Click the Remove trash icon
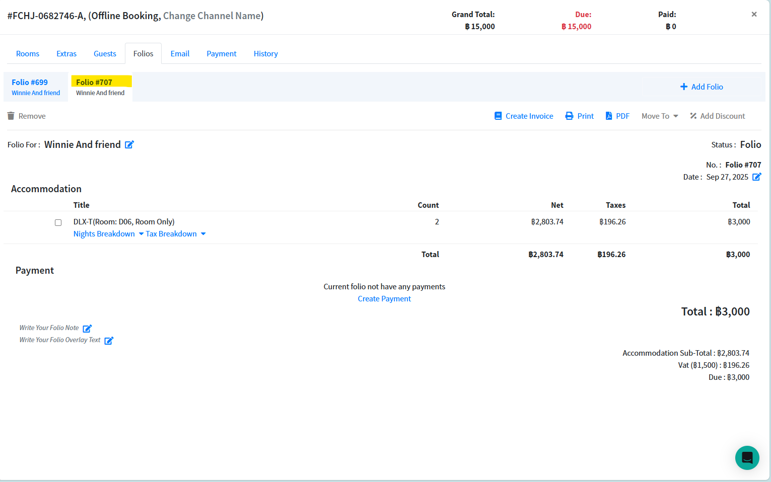This screenshot has height=482, width=771. [x=11, y=116]
